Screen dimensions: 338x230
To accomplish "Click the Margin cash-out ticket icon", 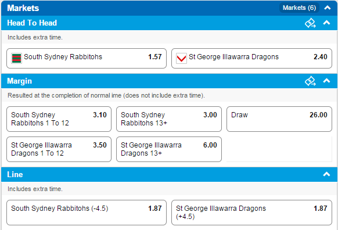I will point(310,81).
